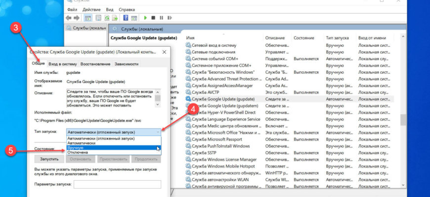
Task: Select Службы (локальн node in the console tree
Action: 86,28
